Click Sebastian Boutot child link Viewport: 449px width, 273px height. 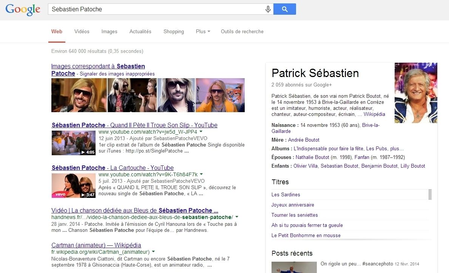click(x=339, y=166)
